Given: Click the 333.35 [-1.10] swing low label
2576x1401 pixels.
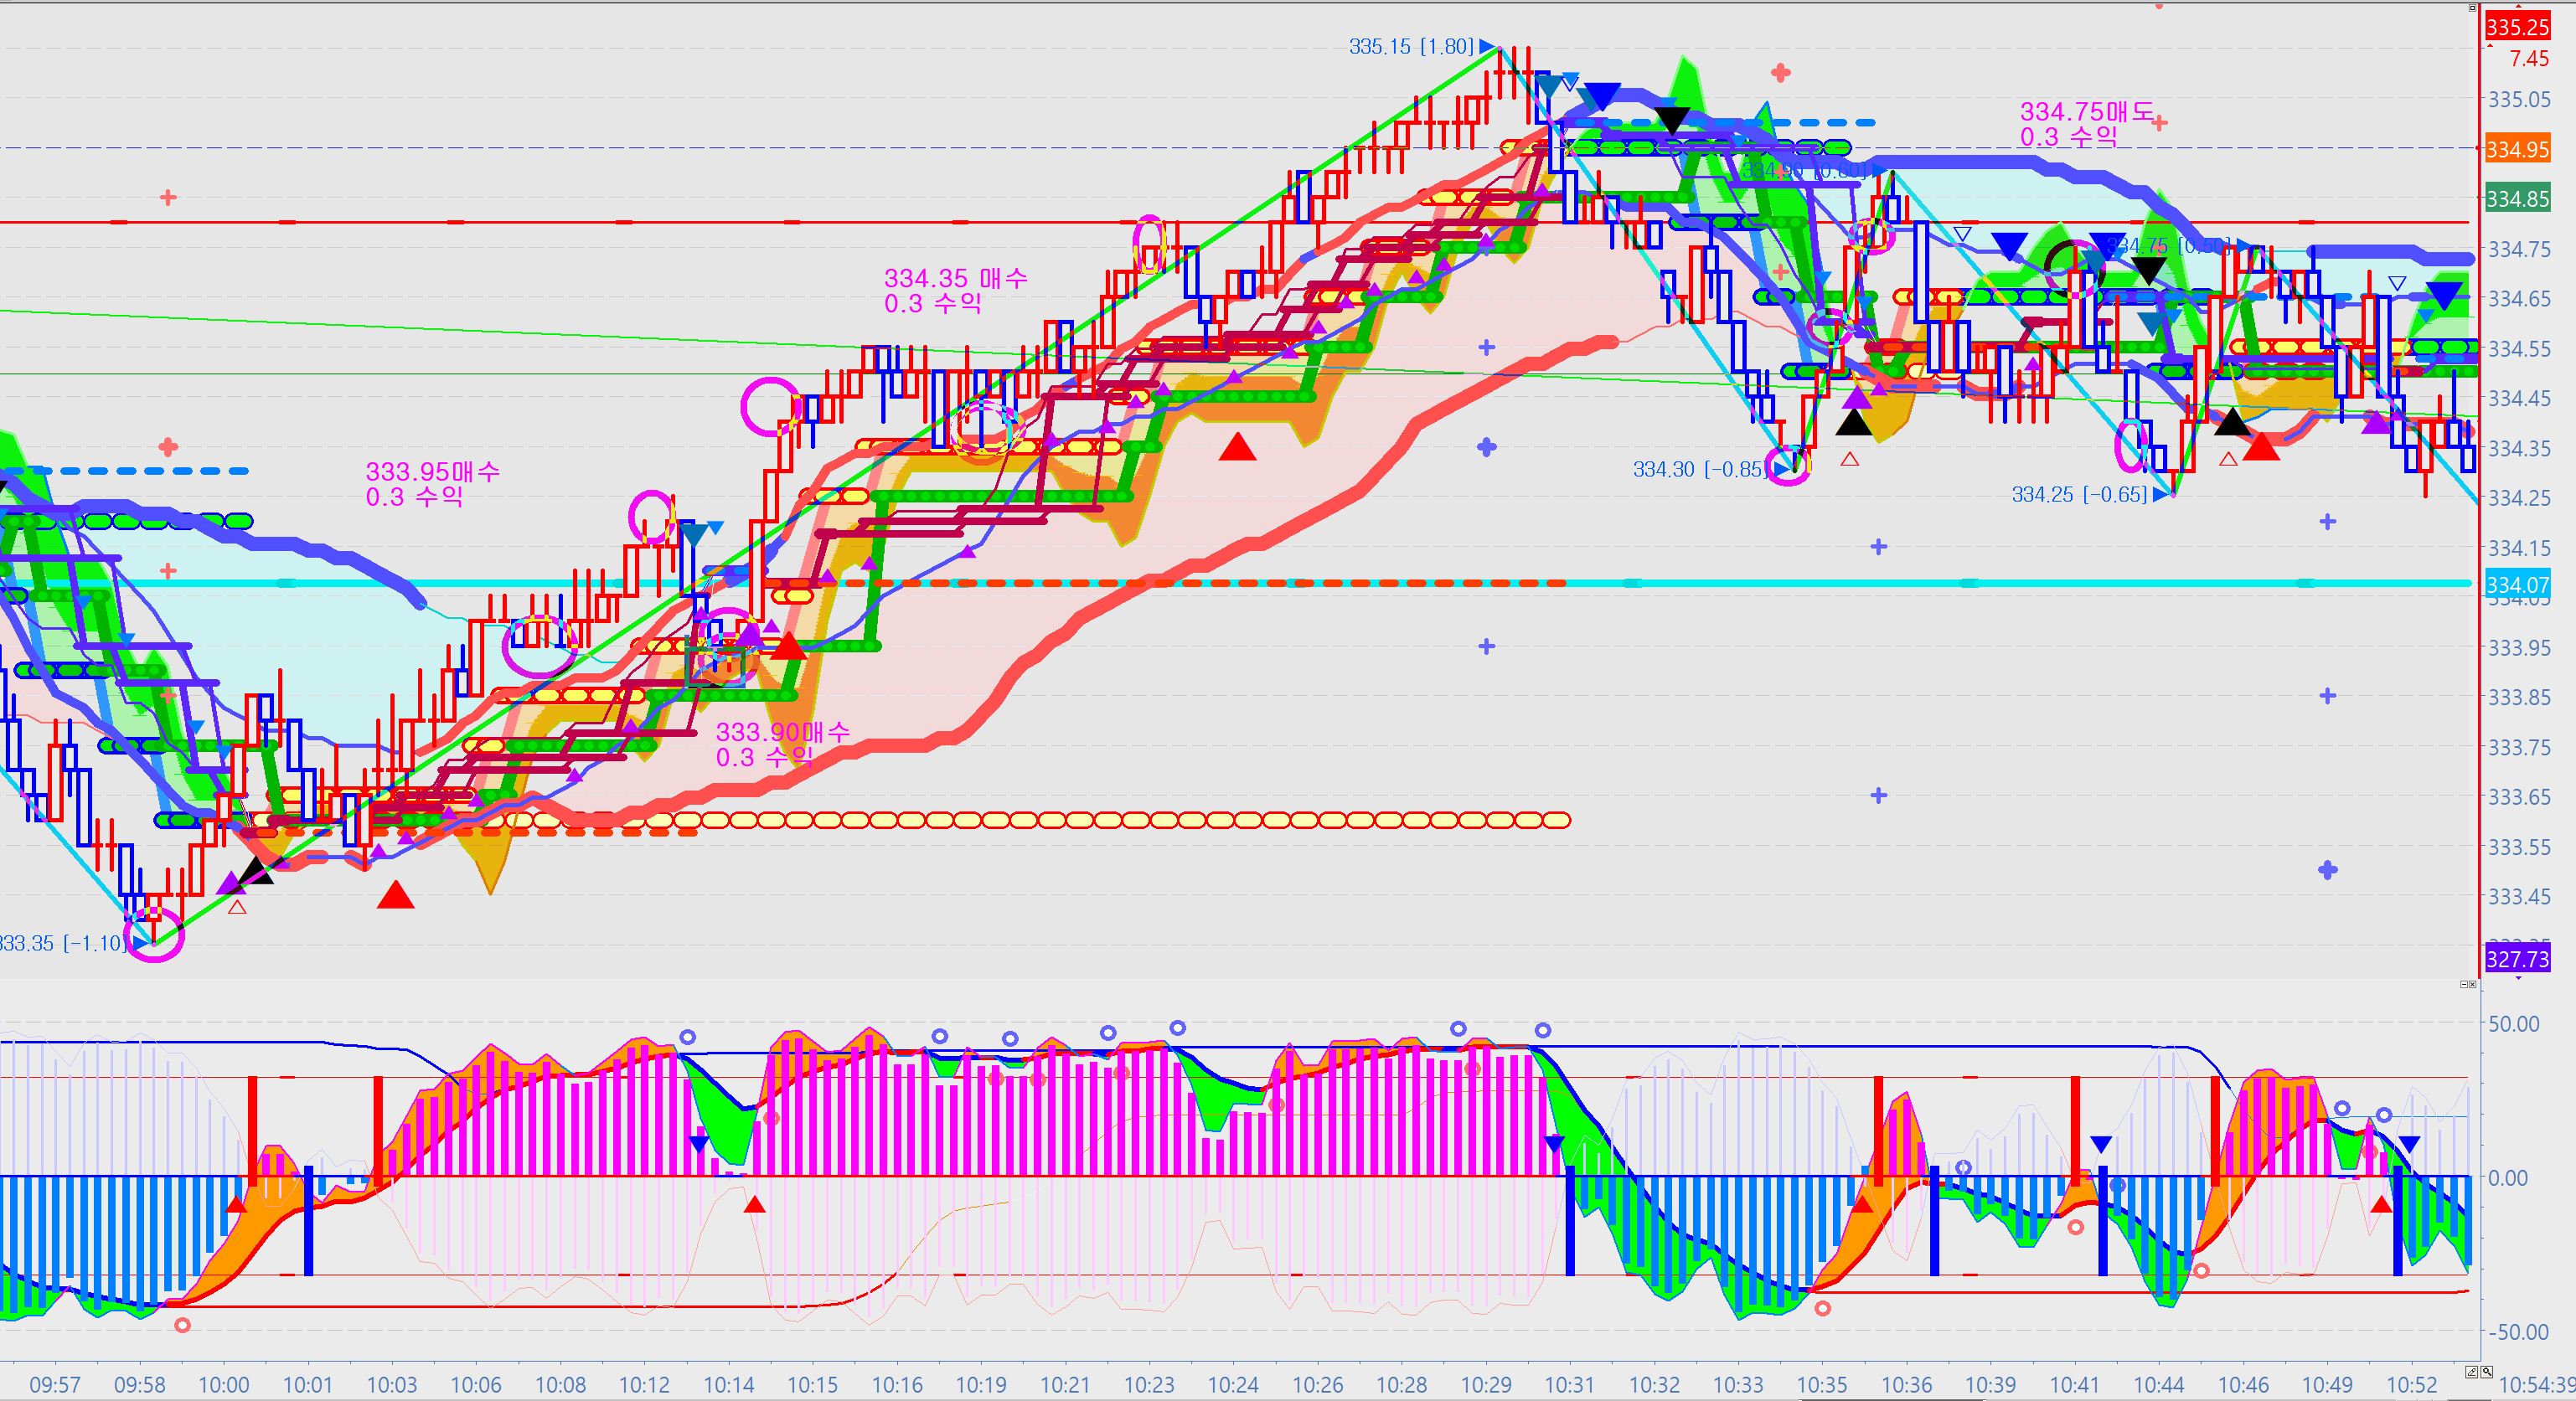Looking at the screenshot, I should tap(62, 943).
